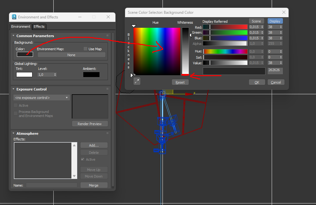The width and height of the screenshot is (316, 205).
Task: Click the Sat gradient slider
Action: 225,57
